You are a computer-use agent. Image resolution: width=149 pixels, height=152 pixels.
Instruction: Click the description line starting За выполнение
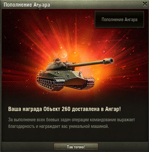(x=72, y=120)
